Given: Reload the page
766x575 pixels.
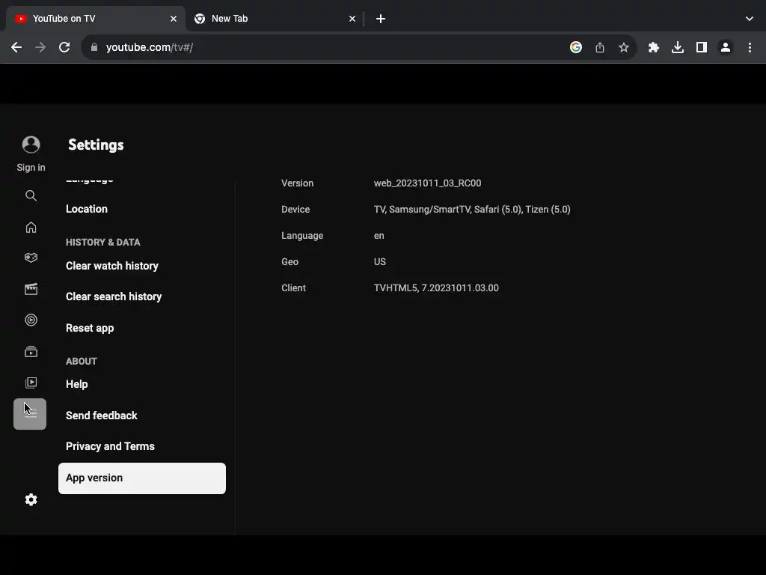Looking at the screenshot, I should pos(64,47).
